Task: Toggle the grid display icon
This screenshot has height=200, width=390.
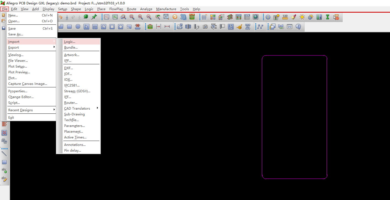Action: [x=204, y=17]
